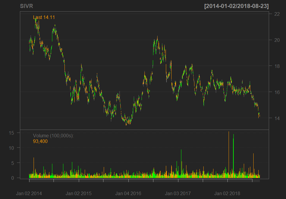Click the orange 'Last 14.11' label
The width and height of the screenshot is (286, 199).
[x=44, y=17]
